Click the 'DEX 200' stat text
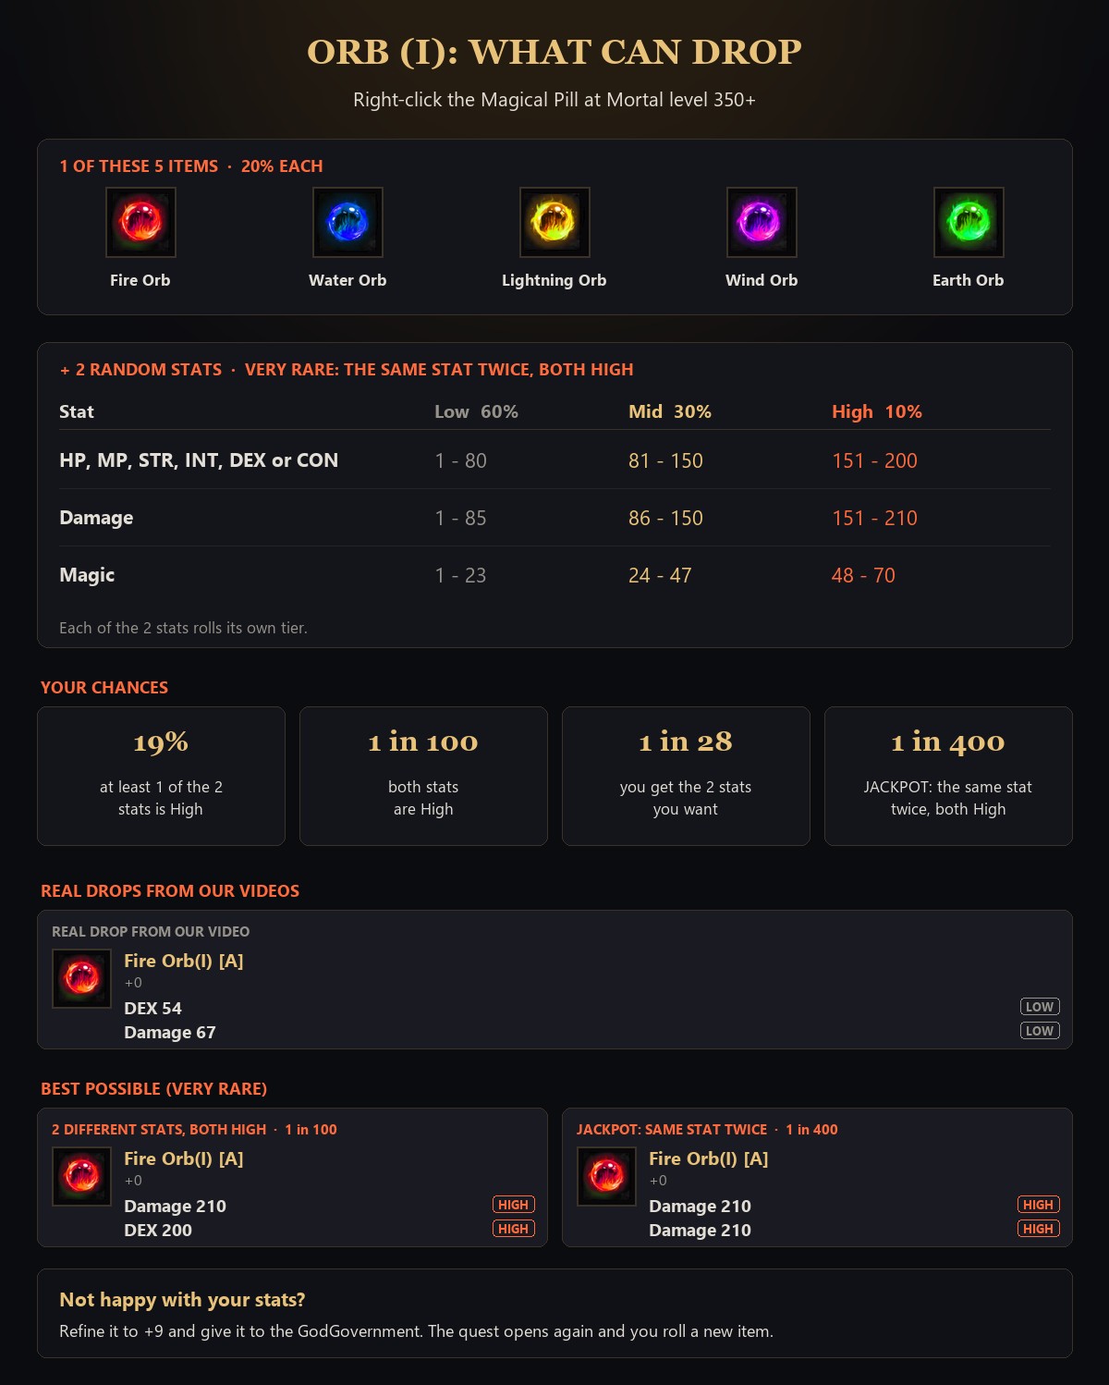The height and width of the screenshot is (1385, 1109). [158, 1230]
